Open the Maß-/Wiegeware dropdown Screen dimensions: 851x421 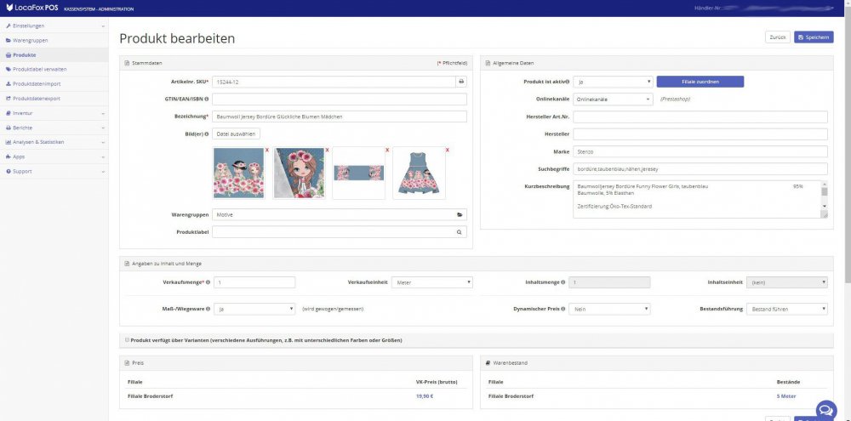(x=254, y=310)
